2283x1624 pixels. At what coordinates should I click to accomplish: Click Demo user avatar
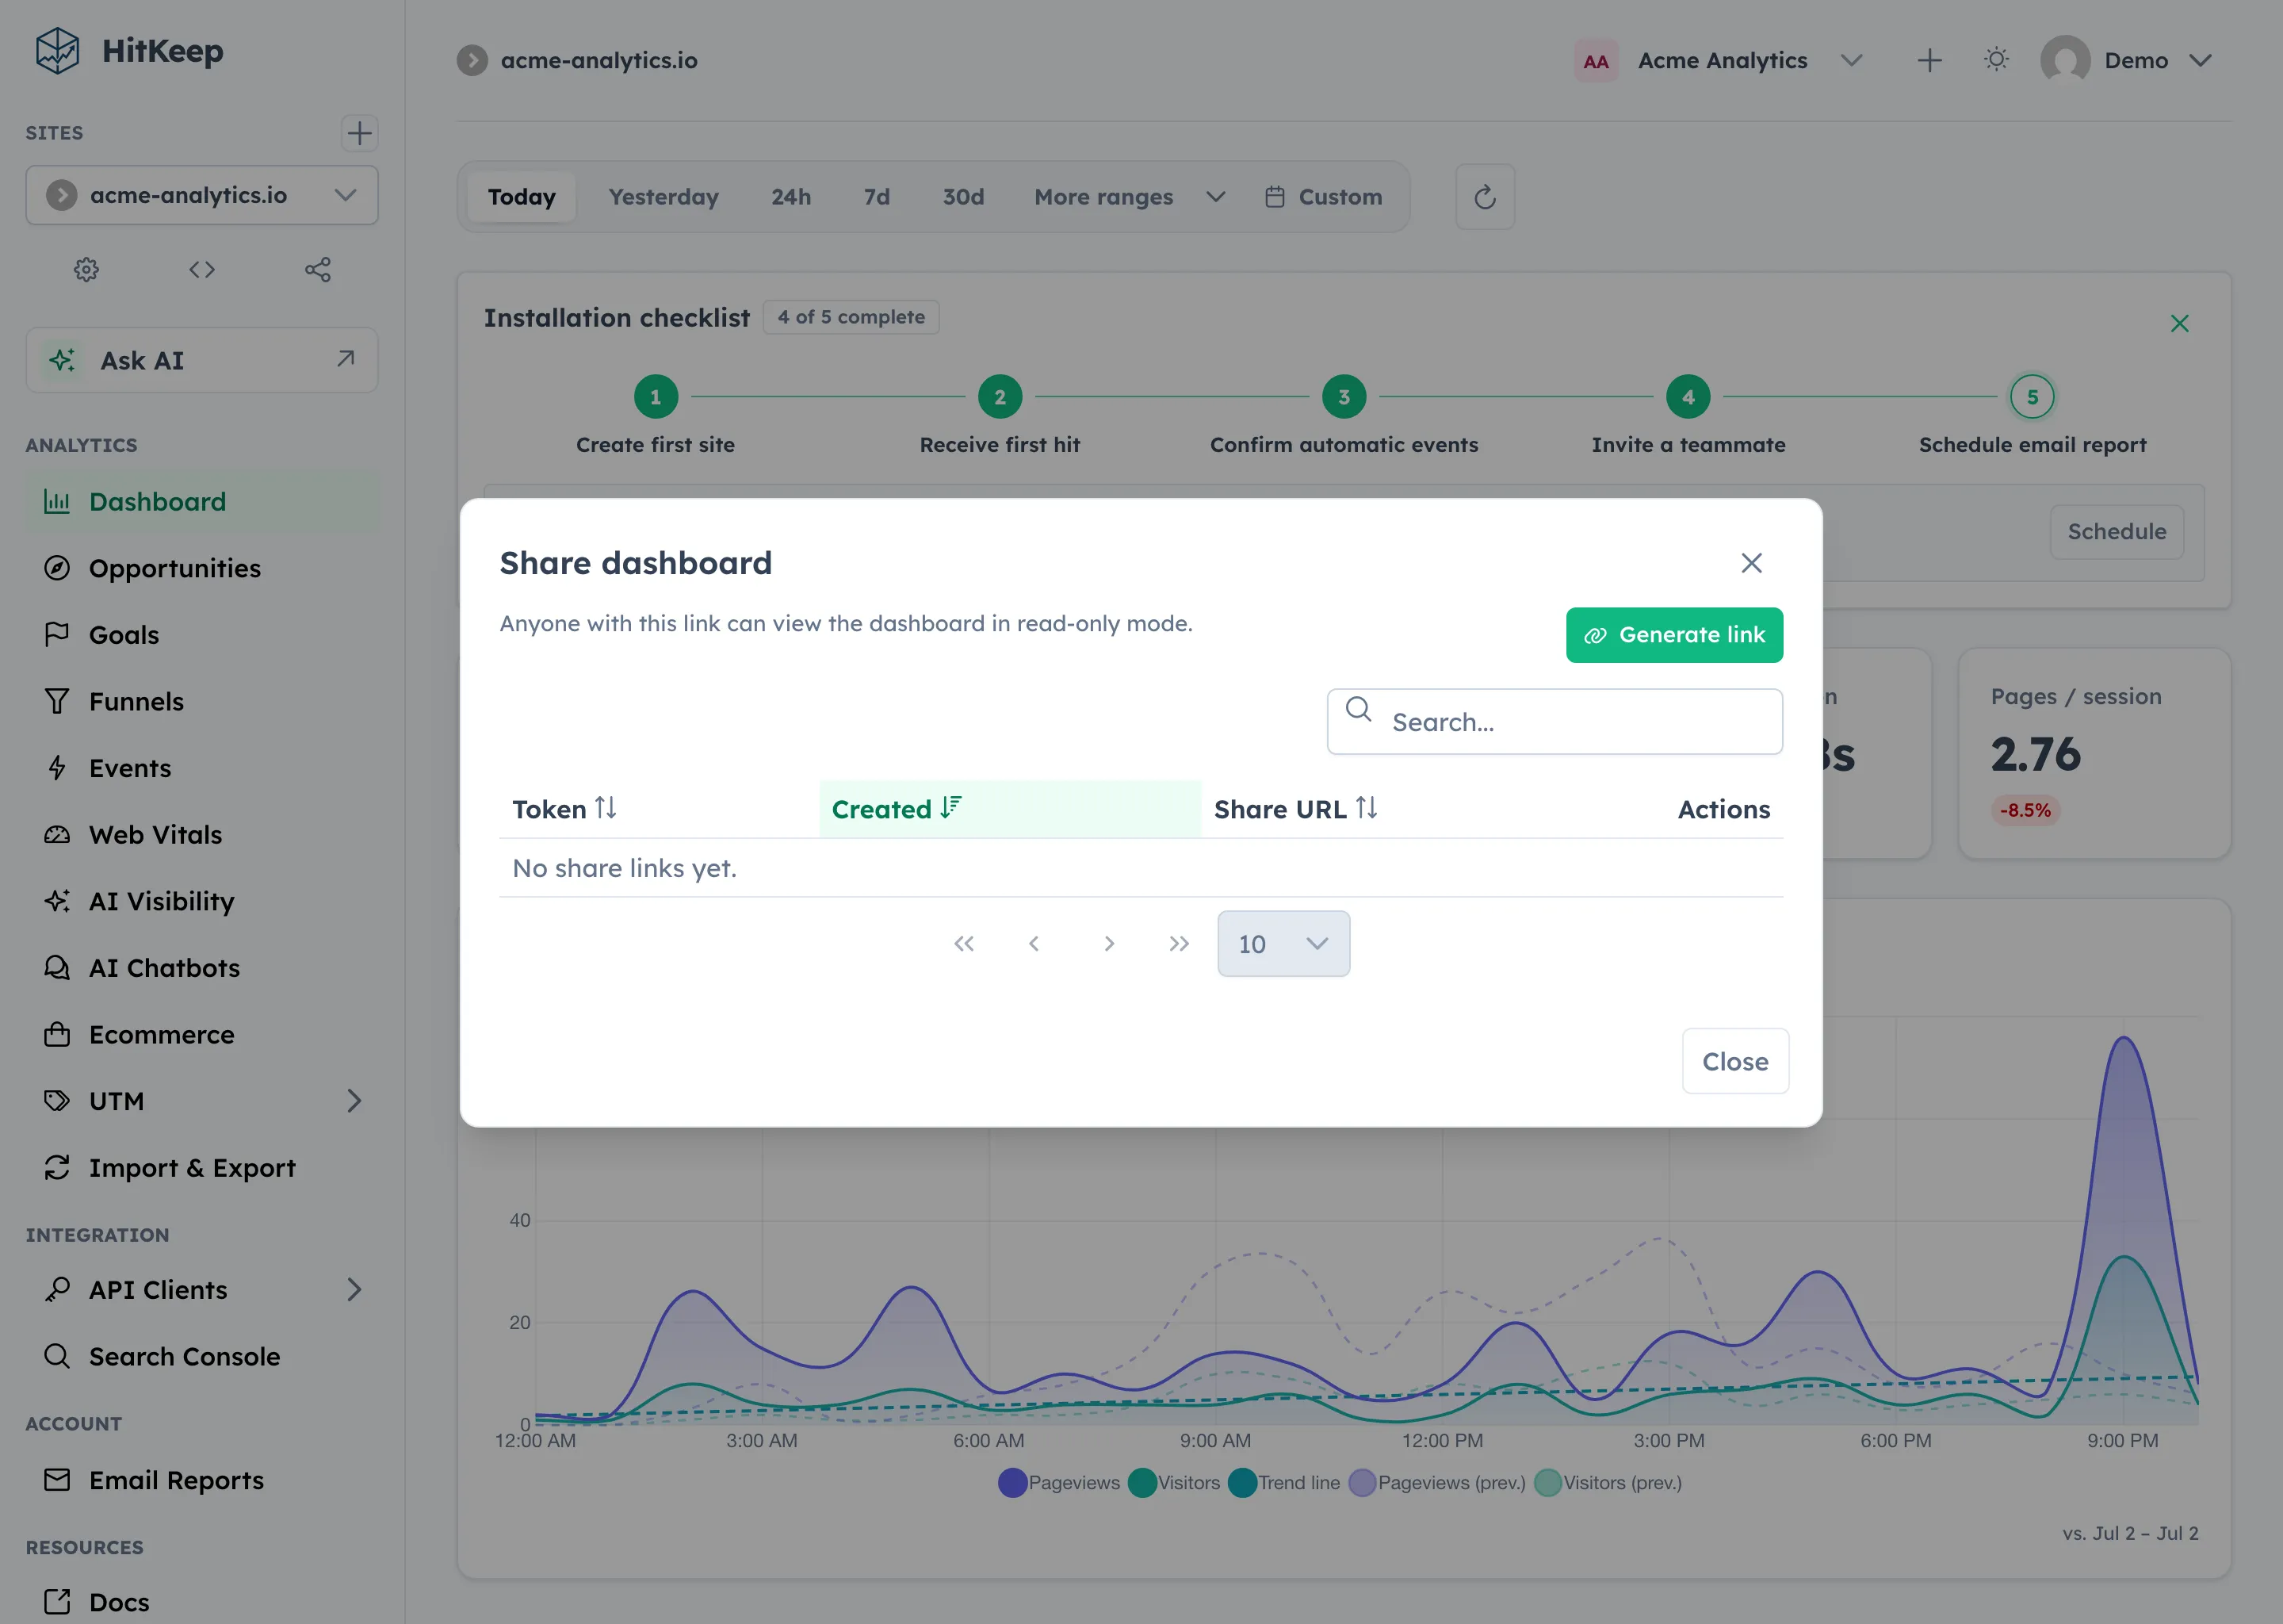tap(2065, 60)
